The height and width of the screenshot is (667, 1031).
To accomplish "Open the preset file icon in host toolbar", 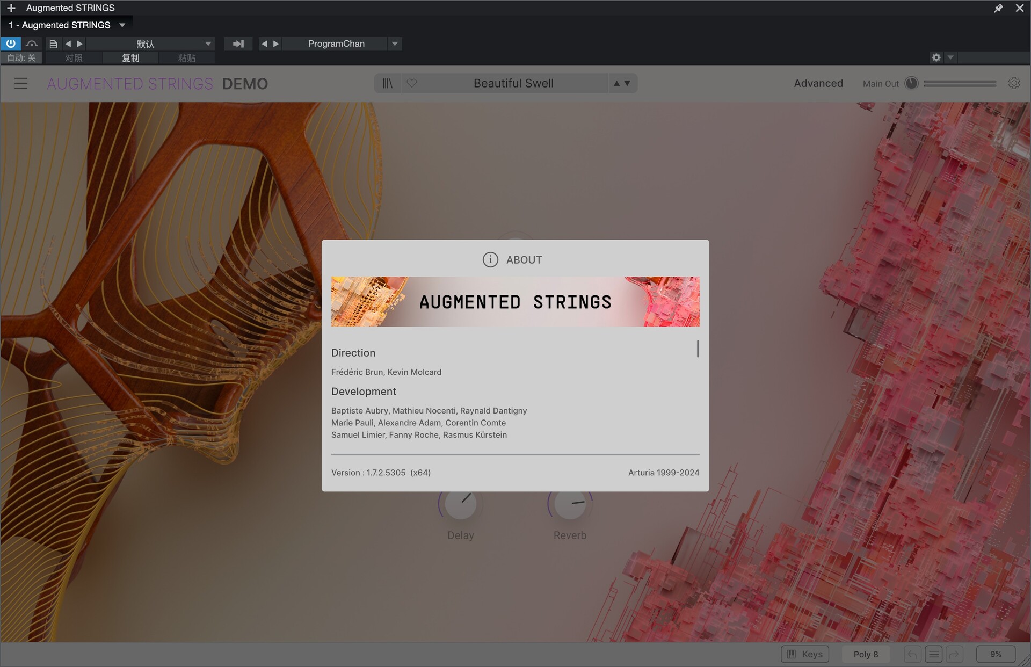I will tap(53, 44).
